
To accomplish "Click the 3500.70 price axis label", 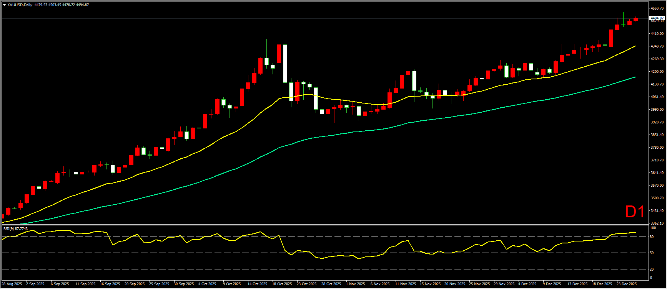I will 657,198.
